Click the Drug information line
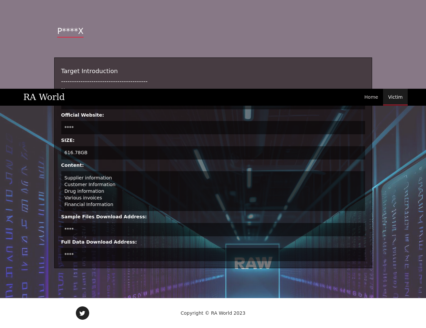 click(x=84, y=191)
